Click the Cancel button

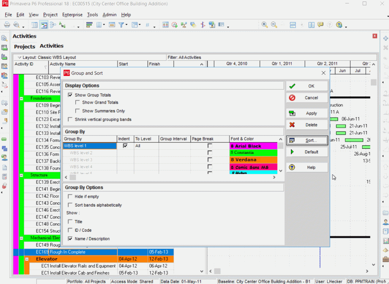tap(307, 98)
